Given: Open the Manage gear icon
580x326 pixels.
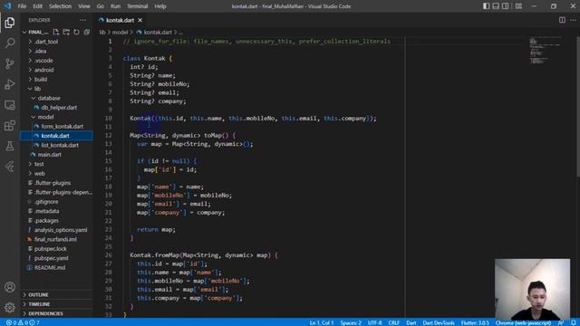Looking at the screenshot, I should pyautogui.click(x=10, y=307).
